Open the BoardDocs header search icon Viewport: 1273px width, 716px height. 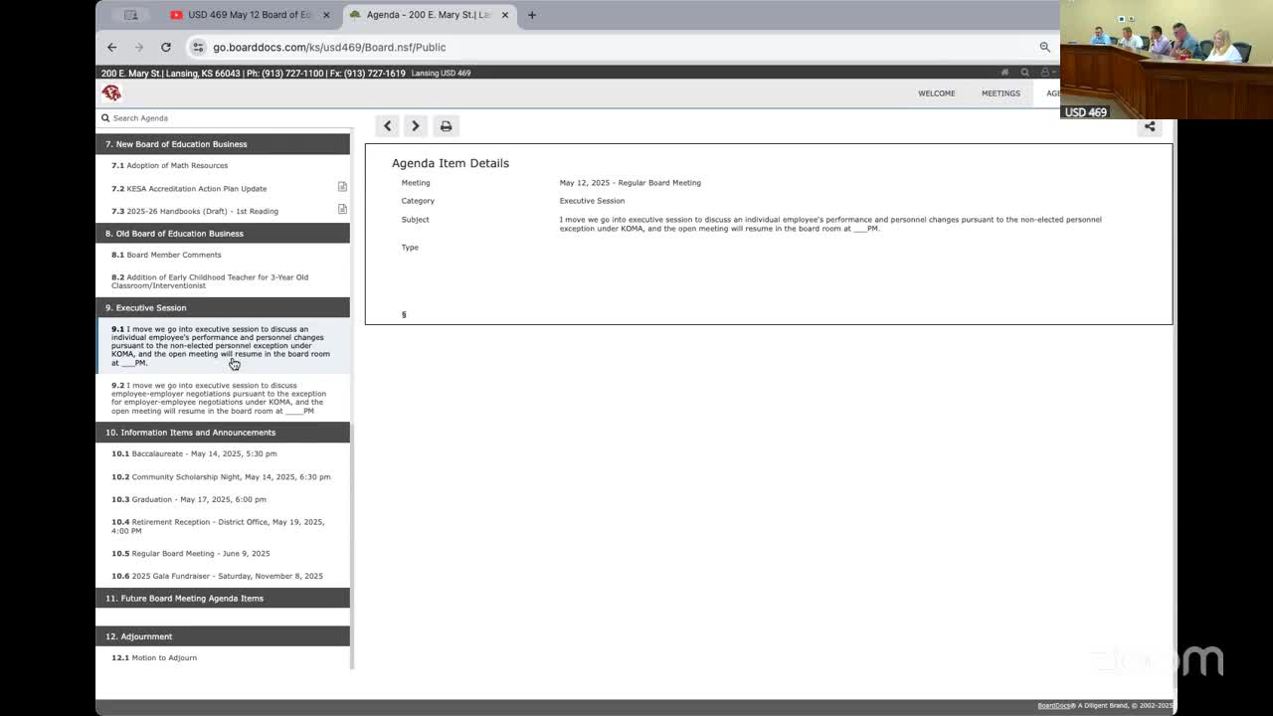tap(1024, 73)
